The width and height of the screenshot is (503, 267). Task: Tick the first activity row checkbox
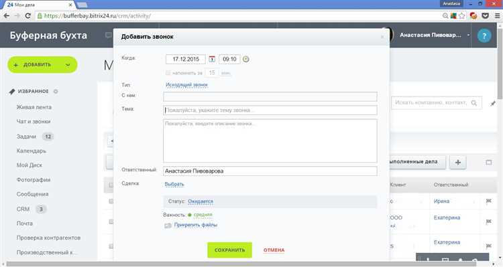(111, 201)
